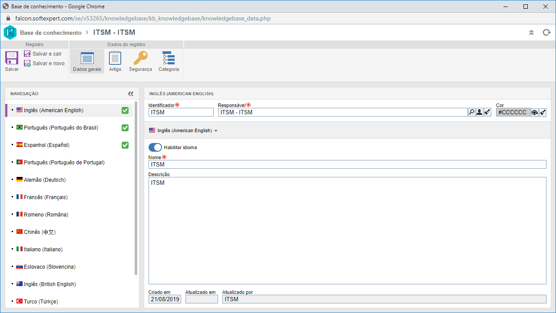
Task: Collapse the ribbon with double chevron
Action: [x=531, y=33]
